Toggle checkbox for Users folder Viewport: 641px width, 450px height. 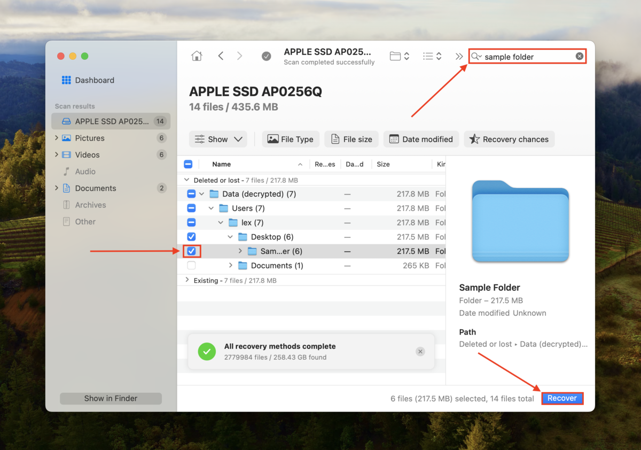coord(191,208)
